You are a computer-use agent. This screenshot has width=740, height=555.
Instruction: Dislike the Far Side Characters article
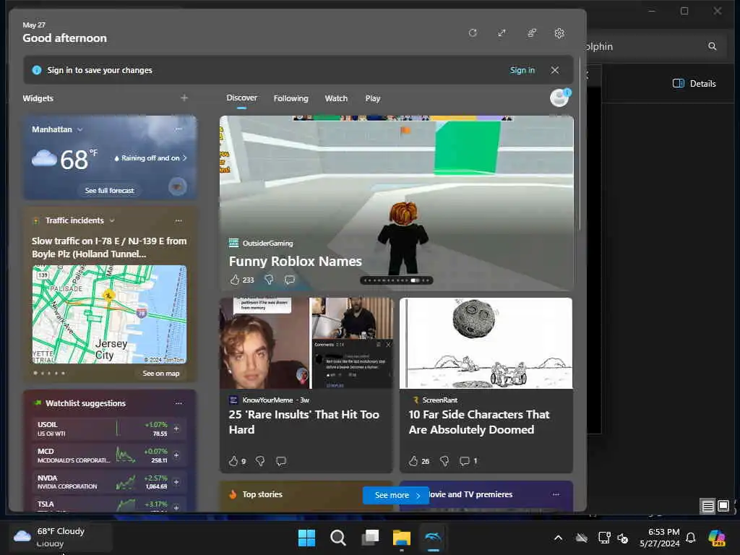pyautogui.click(x=444, y=461)
